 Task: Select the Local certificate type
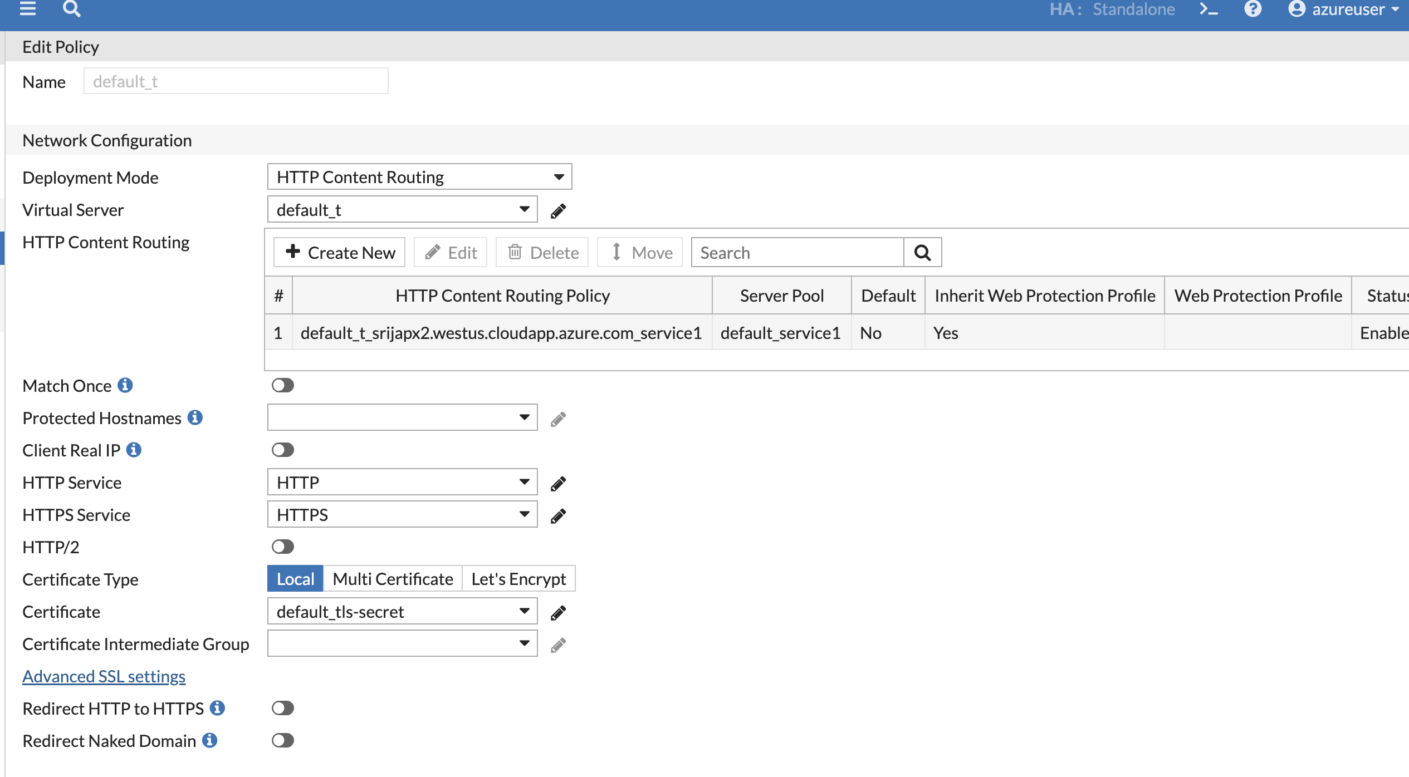tap(295, 579)
